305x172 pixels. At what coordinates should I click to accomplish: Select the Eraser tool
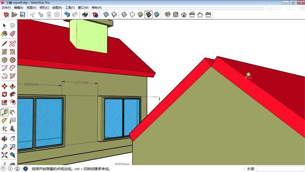(12, 33)
